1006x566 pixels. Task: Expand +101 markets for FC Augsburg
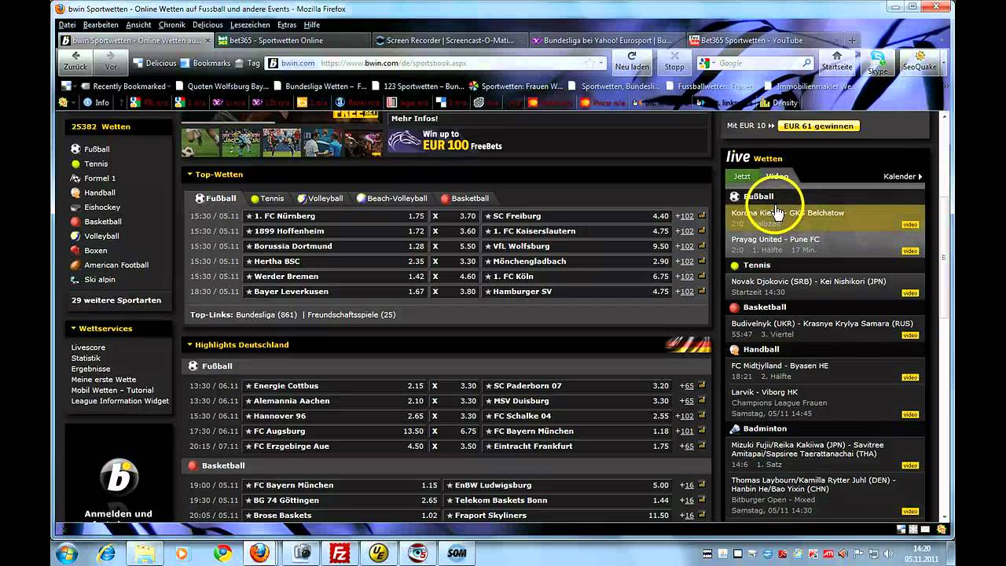pos(686,432)
